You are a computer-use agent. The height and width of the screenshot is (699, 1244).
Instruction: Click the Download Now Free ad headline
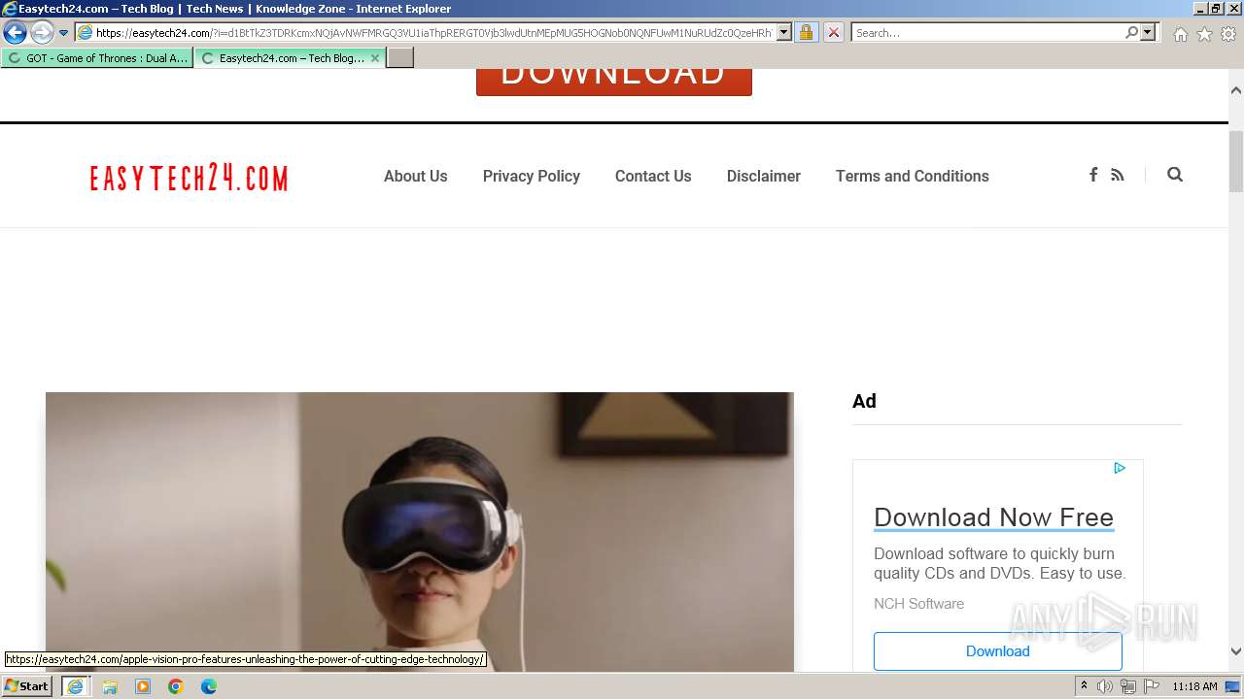click(x=993, y=517)
